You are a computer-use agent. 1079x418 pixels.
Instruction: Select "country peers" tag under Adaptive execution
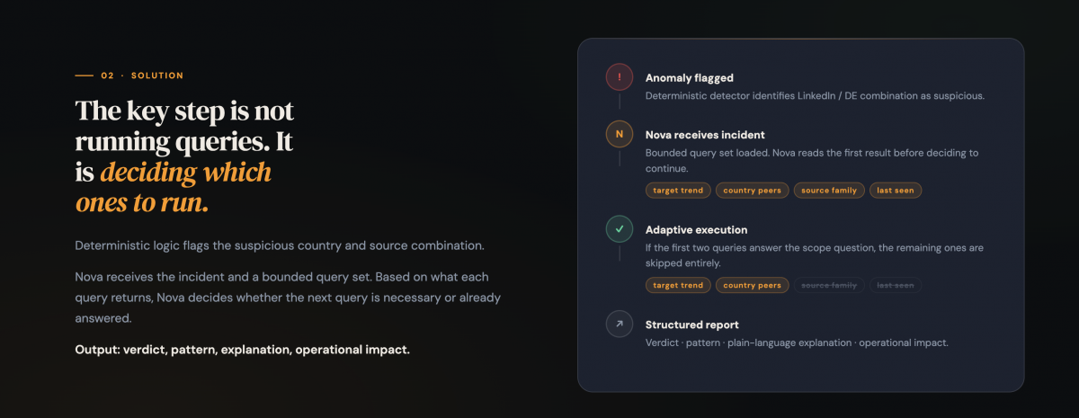[753, 285]
